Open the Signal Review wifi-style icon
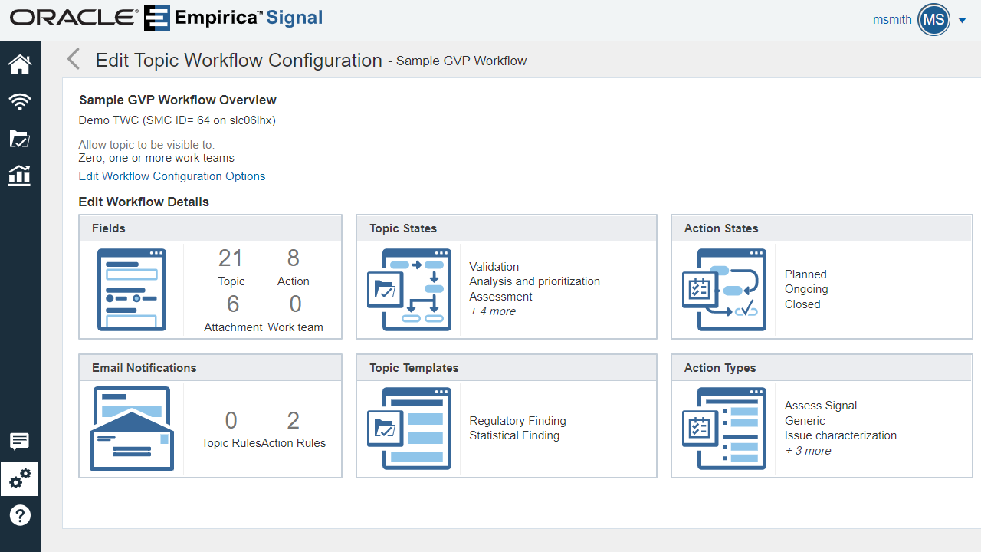The width and height of the screenshot is (981, 552). point(20,101)
